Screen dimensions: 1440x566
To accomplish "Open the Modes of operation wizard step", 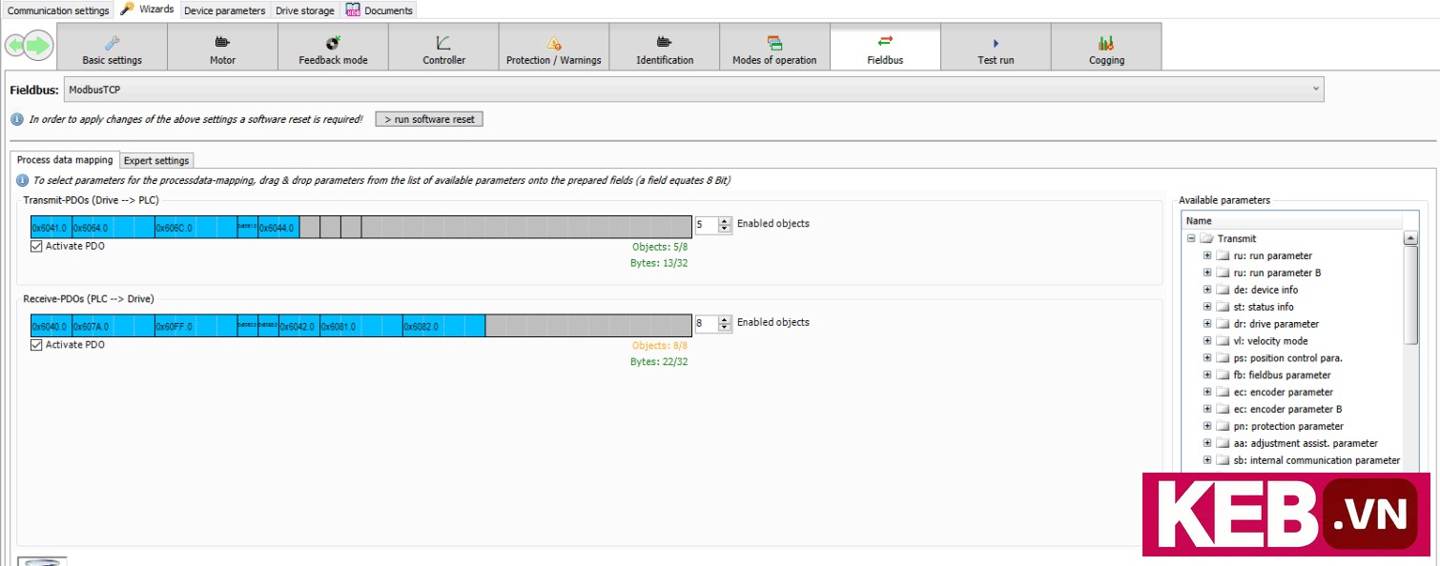I will [774, 47].
